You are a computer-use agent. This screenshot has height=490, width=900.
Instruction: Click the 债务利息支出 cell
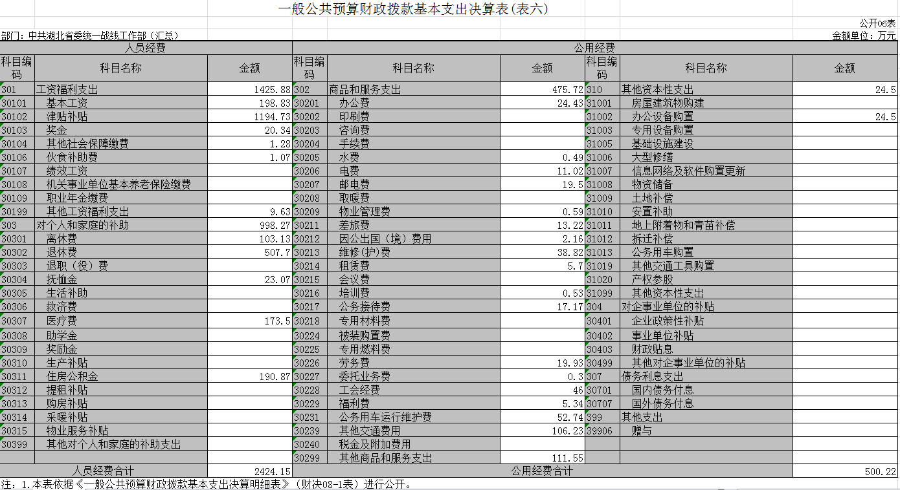(x=706, y=376)
